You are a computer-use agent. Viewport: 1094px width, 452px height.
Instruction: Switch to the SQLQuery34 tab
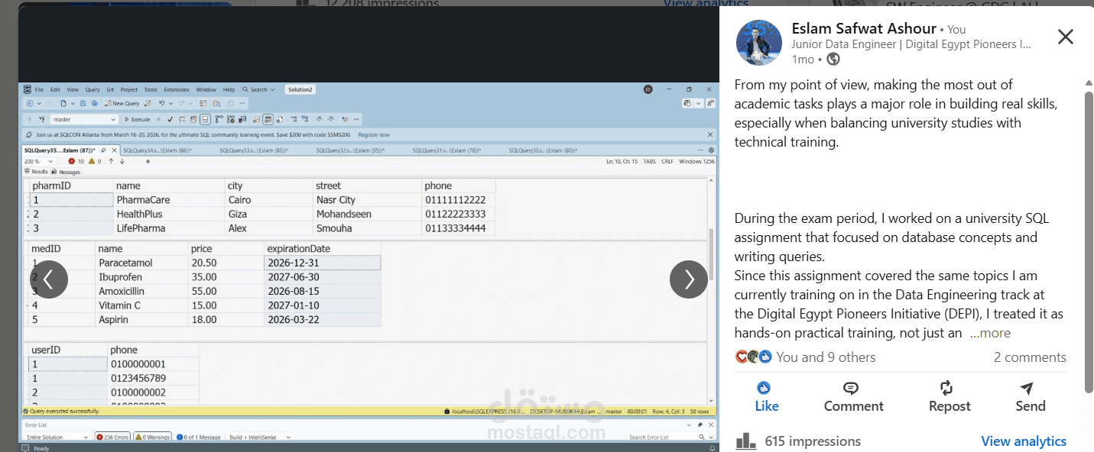pyautogui.click(x=157, y=150)
